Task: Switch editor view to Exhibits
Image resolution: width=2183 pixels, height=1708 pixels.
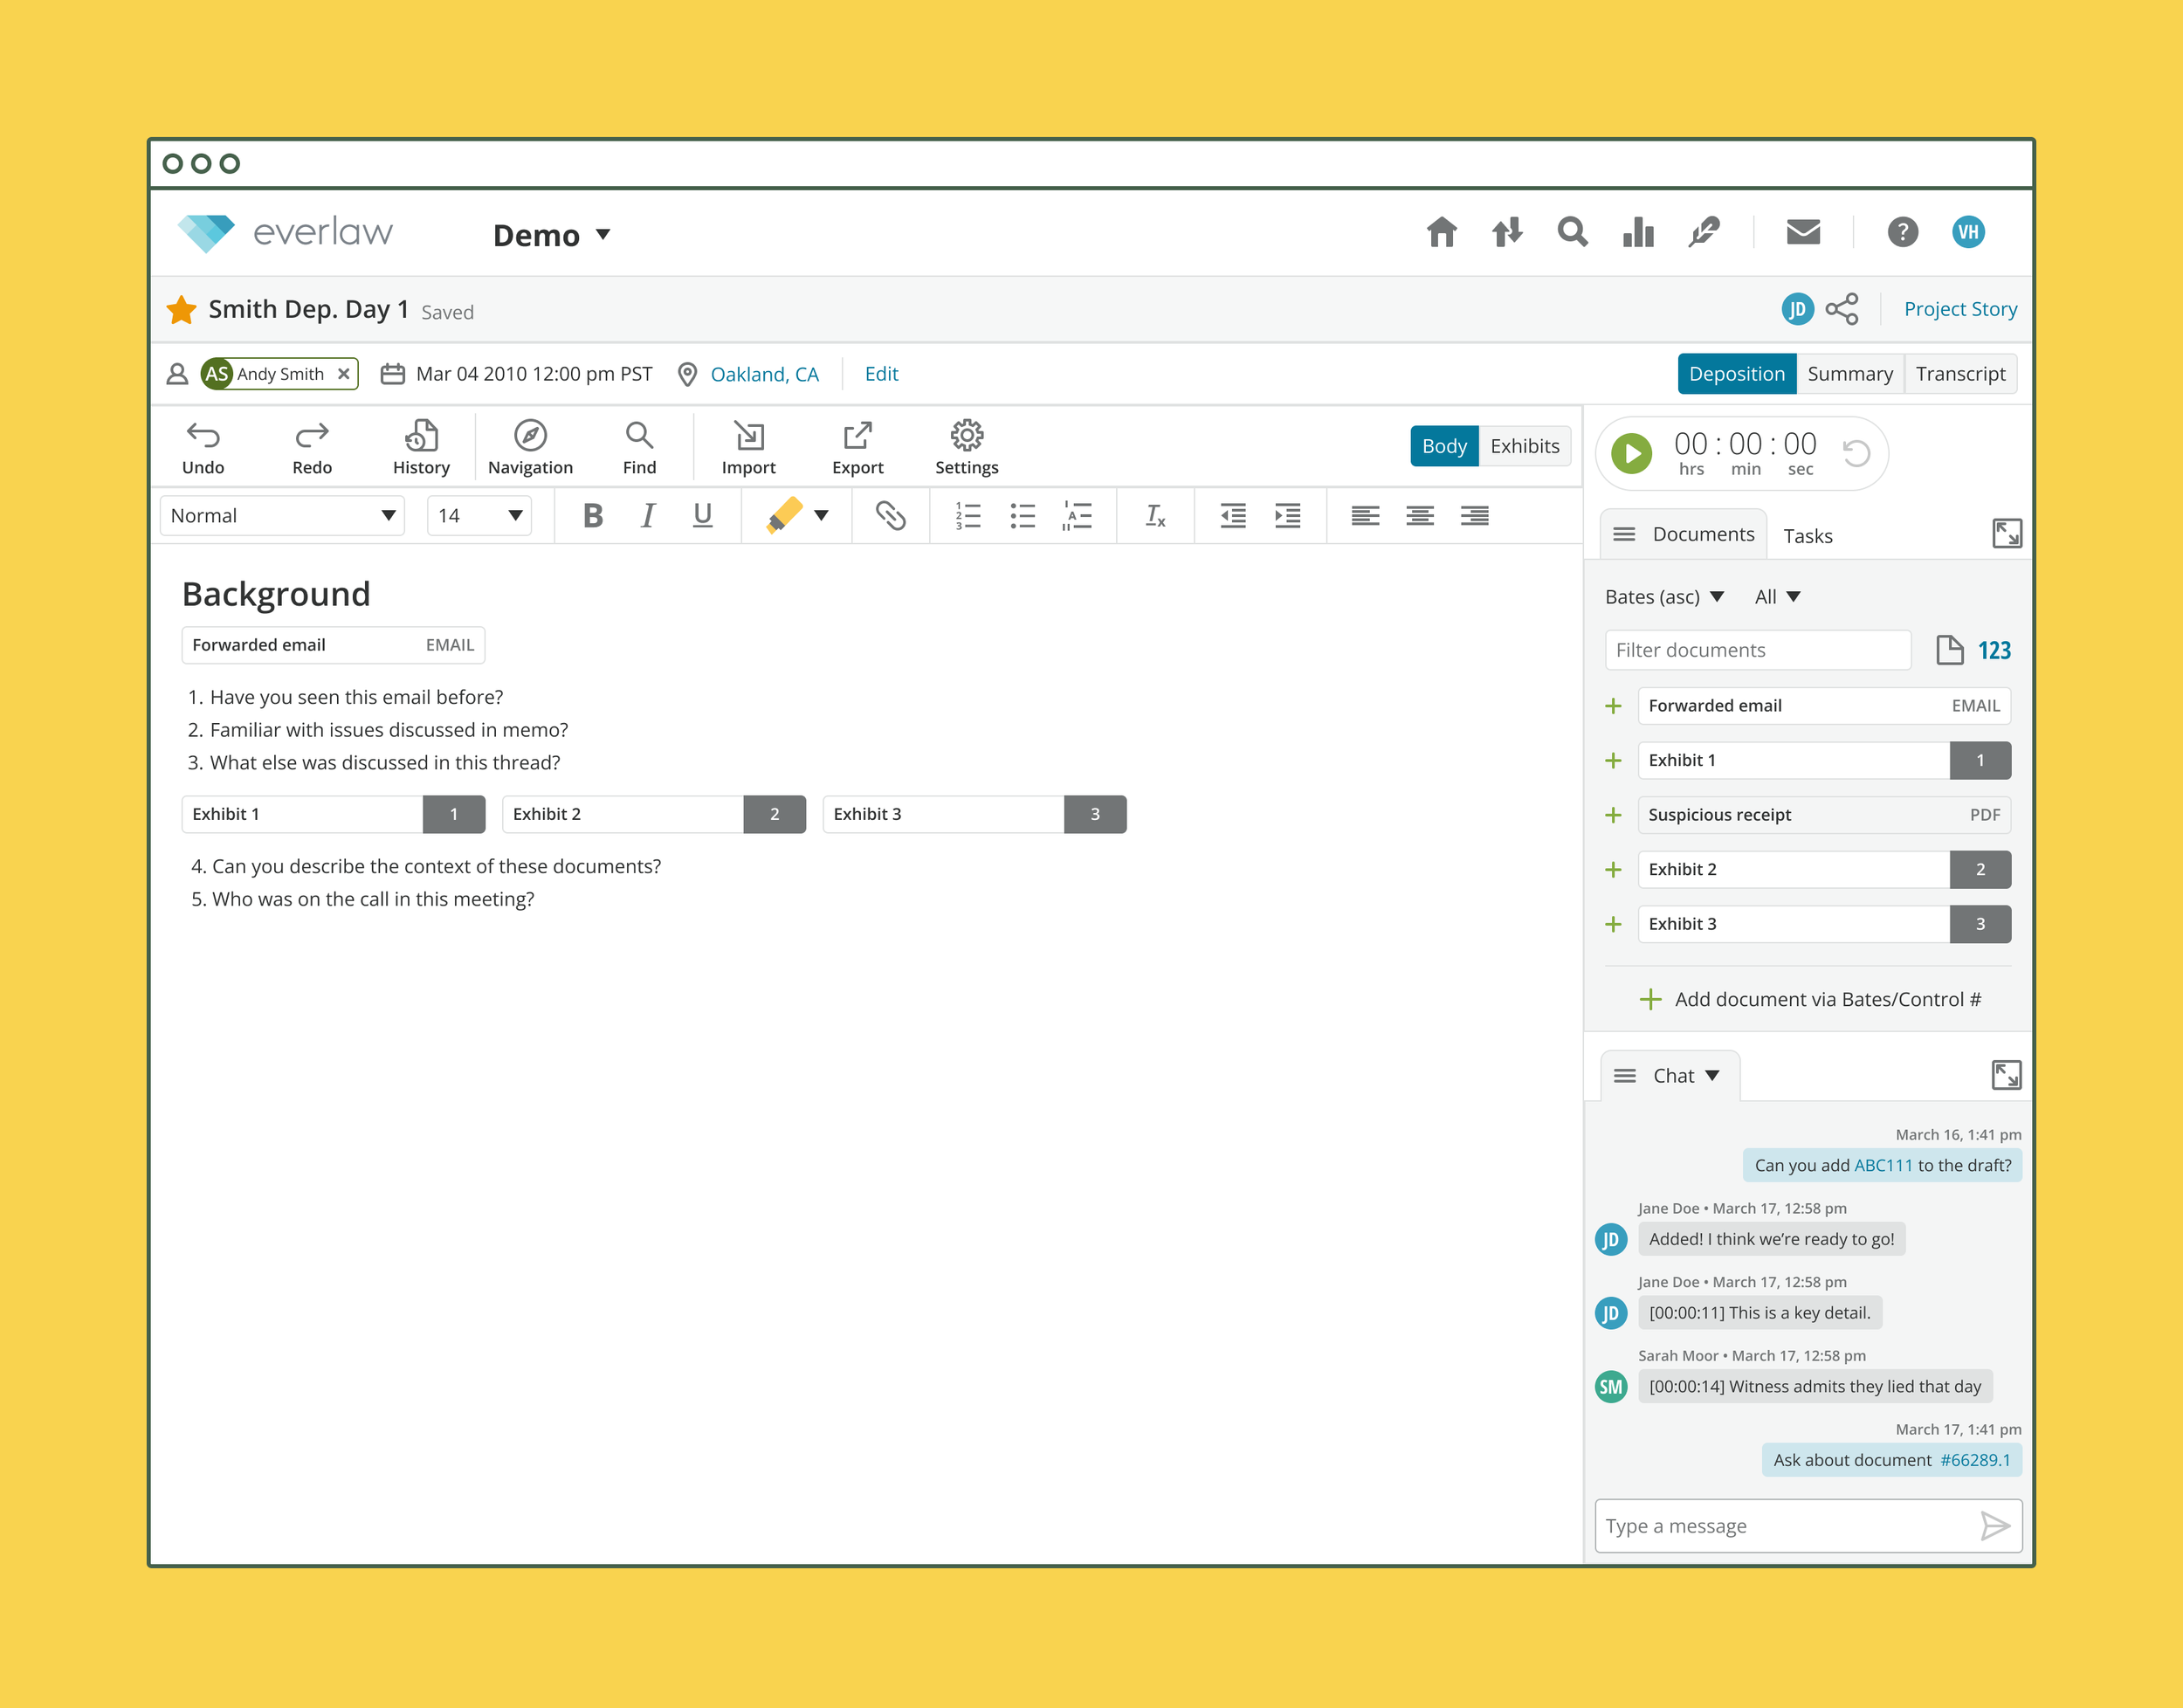Action: click(x=1524, y=446)
